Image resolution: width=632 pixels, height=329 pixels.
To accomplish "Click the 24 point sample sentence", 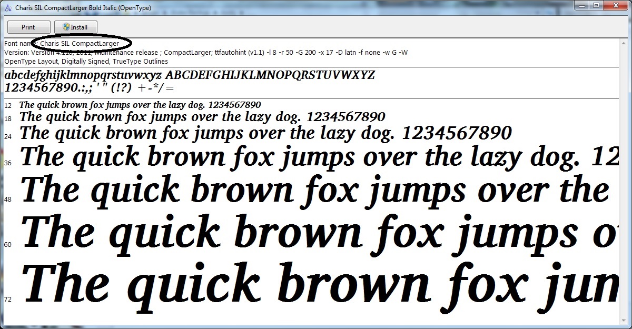I will (265, 133).
